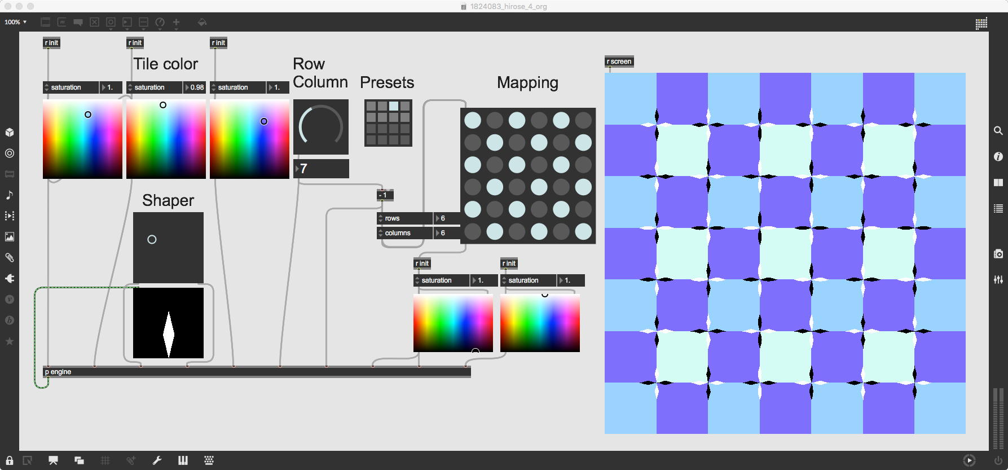Open the calendar grid icon at top right
The image size is (1008, 470).
[x=981, y=23]
